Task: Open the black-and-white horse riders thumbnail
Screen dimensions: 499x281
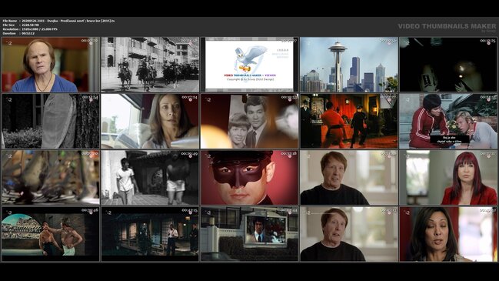Action: [150, 65]
